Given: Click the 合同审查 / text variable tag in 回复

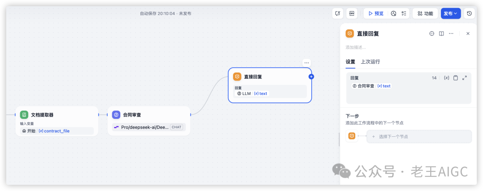Looking at the screenshot, I should [x=371, y=86].
